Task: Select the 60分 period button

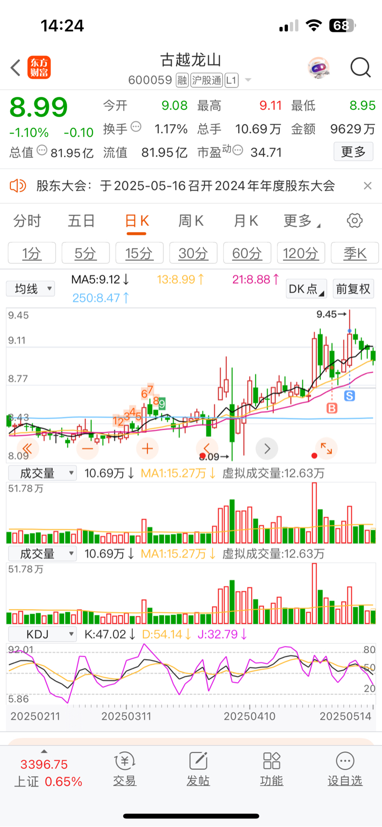Action: click(247, 253)
